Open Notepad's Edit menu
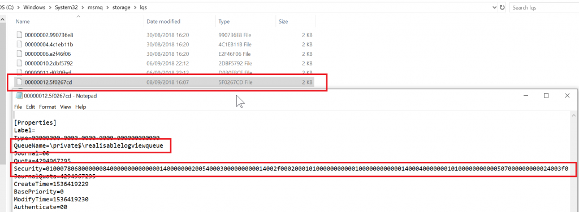579x212 pixels. point(31,107)
